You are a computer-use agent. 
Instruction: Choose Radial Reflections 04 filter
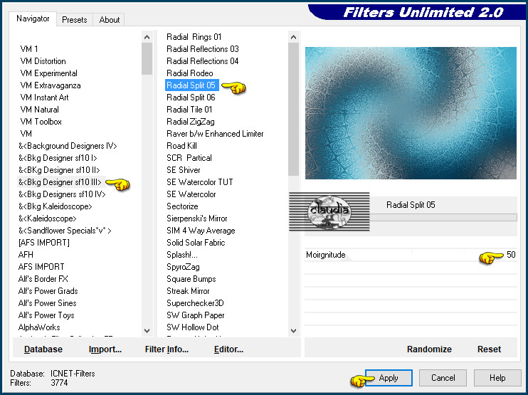point(202,61)
